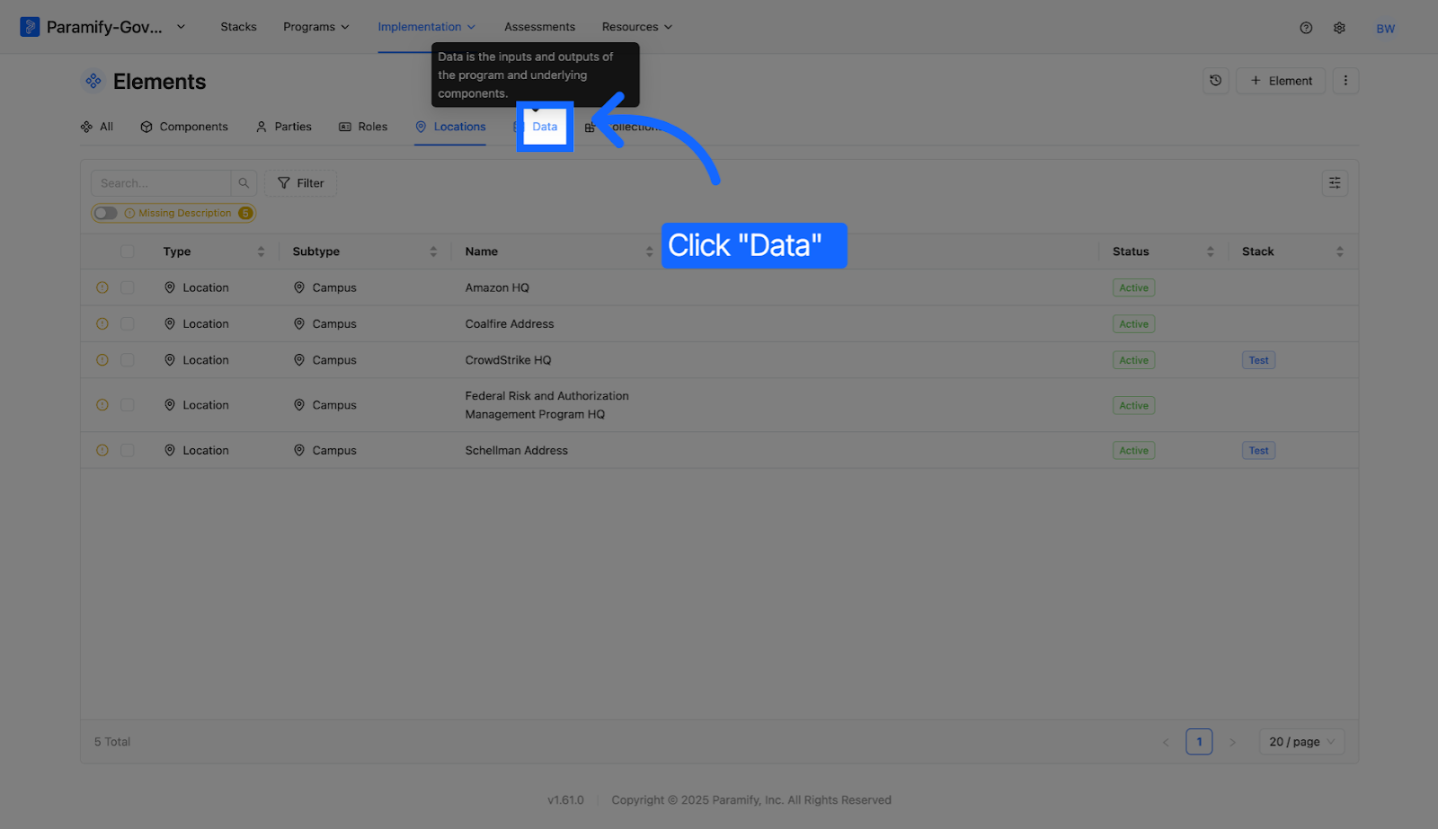
Task: Switch to the Parties tab
Action: (x=284, y=127)
